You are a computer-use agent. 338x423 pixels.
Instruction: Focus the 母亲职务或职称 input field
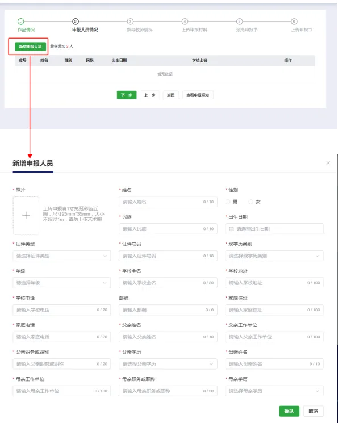(168, 391)
